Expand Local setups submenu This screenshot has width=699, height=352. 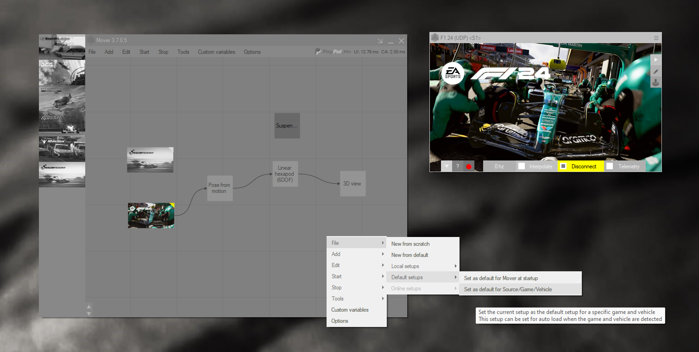point(423,266)
